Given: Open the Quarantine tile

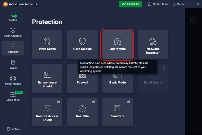Looking at the screenshot, I should pos(117,44).
